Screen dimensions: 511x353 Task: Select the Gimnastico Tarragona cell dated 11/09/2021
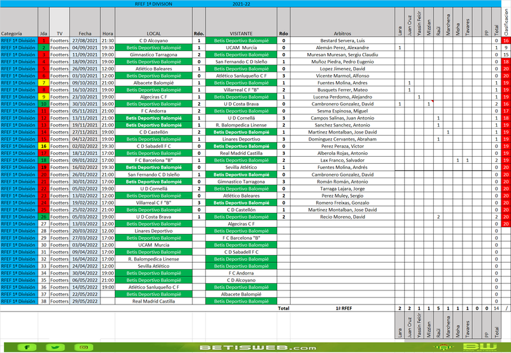(153, 55)
